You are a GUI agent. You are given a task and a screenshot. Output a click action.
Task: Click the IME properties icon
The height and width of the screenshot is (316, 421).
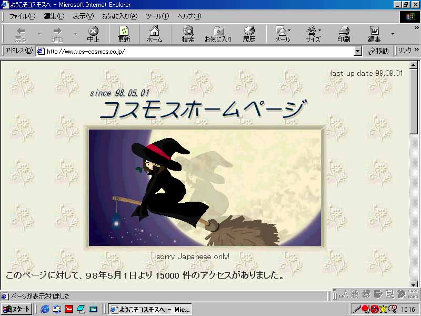pyautogui.click(x=390, y=294)
